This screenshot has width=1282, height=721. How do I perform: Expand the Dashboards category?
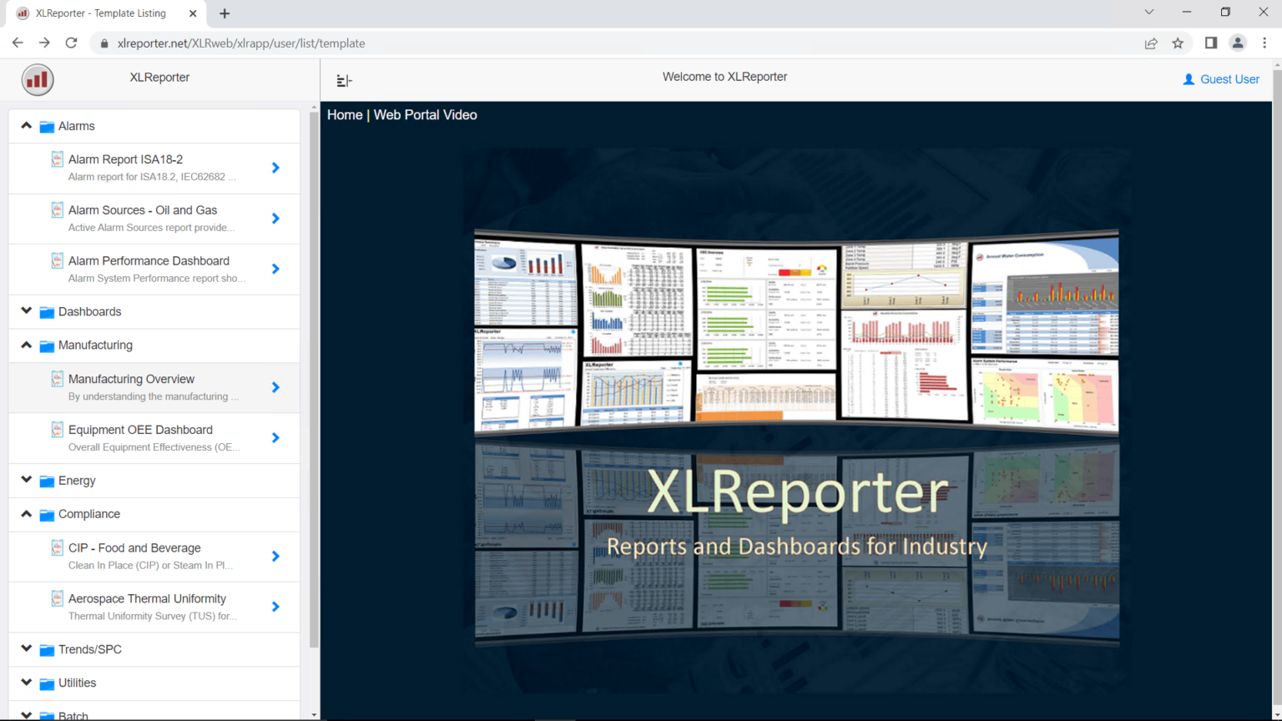tap(26, 311)
